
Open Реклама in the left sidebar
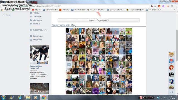click(36, 24)
